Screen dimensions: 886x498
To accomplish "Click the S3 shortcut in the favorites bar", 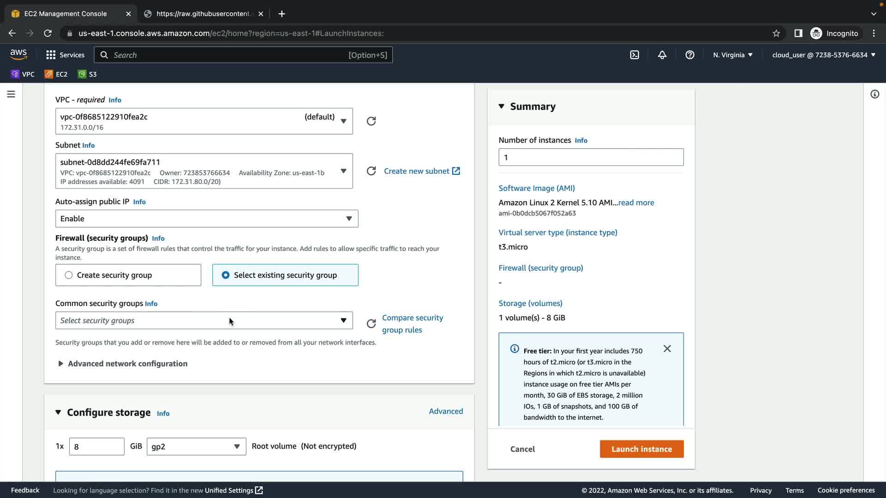I will pyautogui.click(x=88, y=74).
